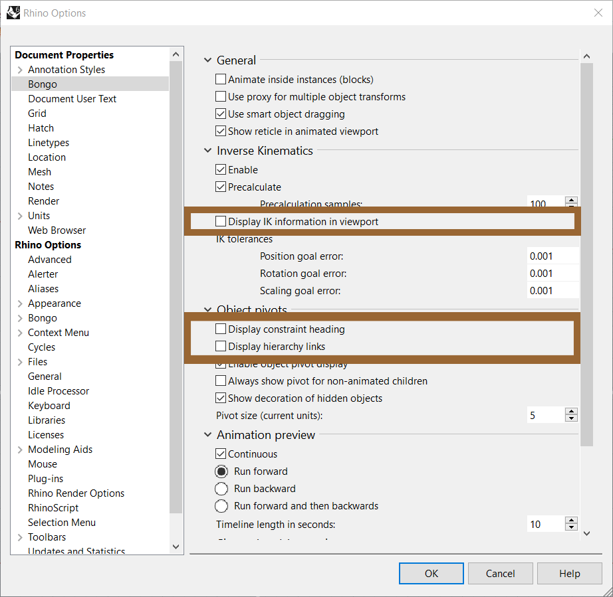The width and height of the screenshot is (613, 597).
Task: Open the Keyboard options page
Action: coord(49,406)
